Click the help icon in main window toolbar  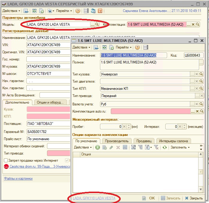pos(78,11)
